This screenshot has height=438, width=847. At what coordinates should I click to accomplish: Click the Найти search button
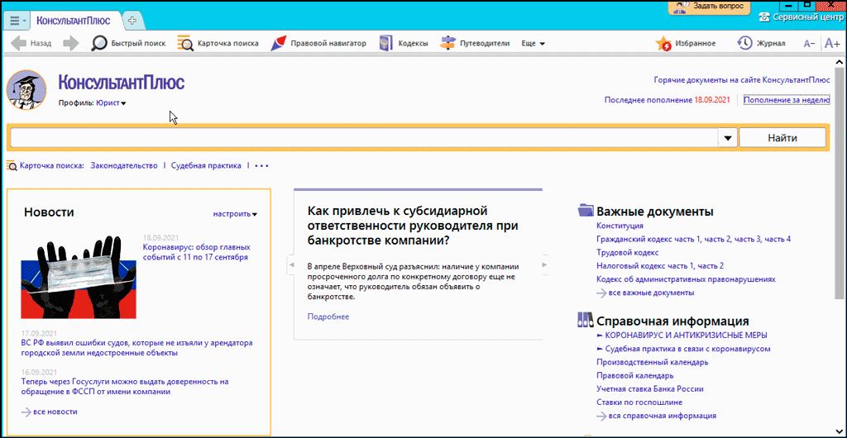(782, 138)
